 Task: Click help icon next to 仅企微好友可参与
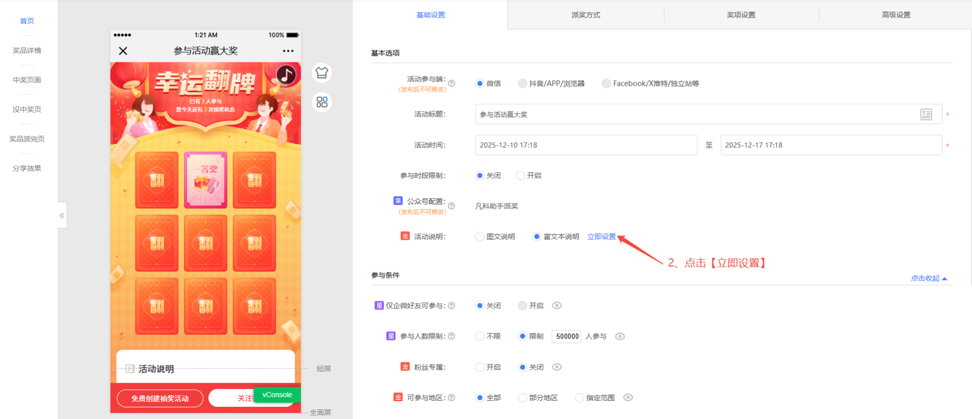451,305
